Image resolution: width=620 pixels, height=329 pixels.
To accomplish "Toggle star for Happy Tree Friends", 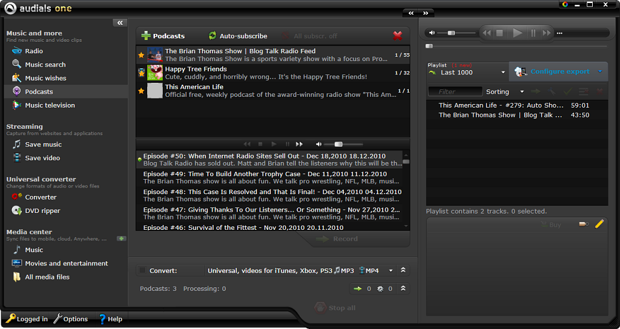I will point(141,73).
